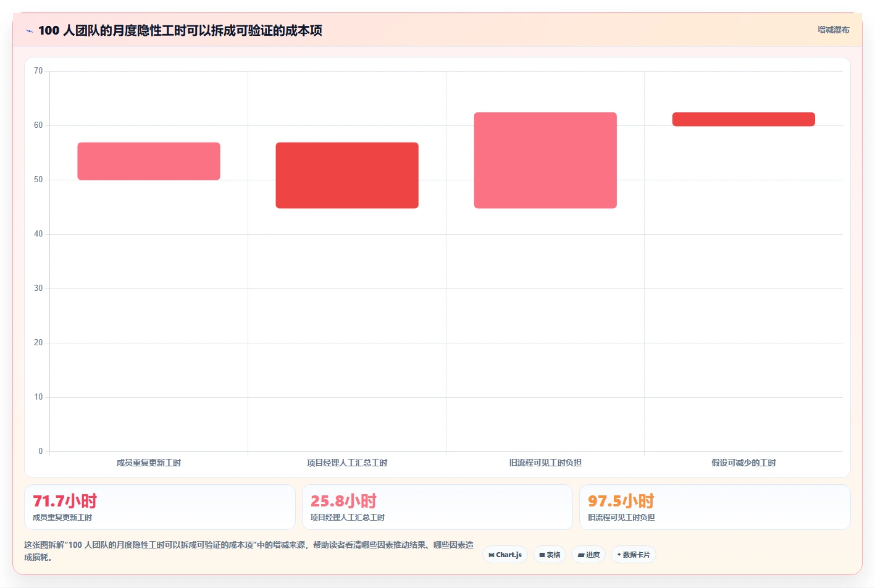The width and height of the screenshot is (875, 588).
Task: Click x-axis label 旧流程可见工时负担
Action: tap(545, 463)
